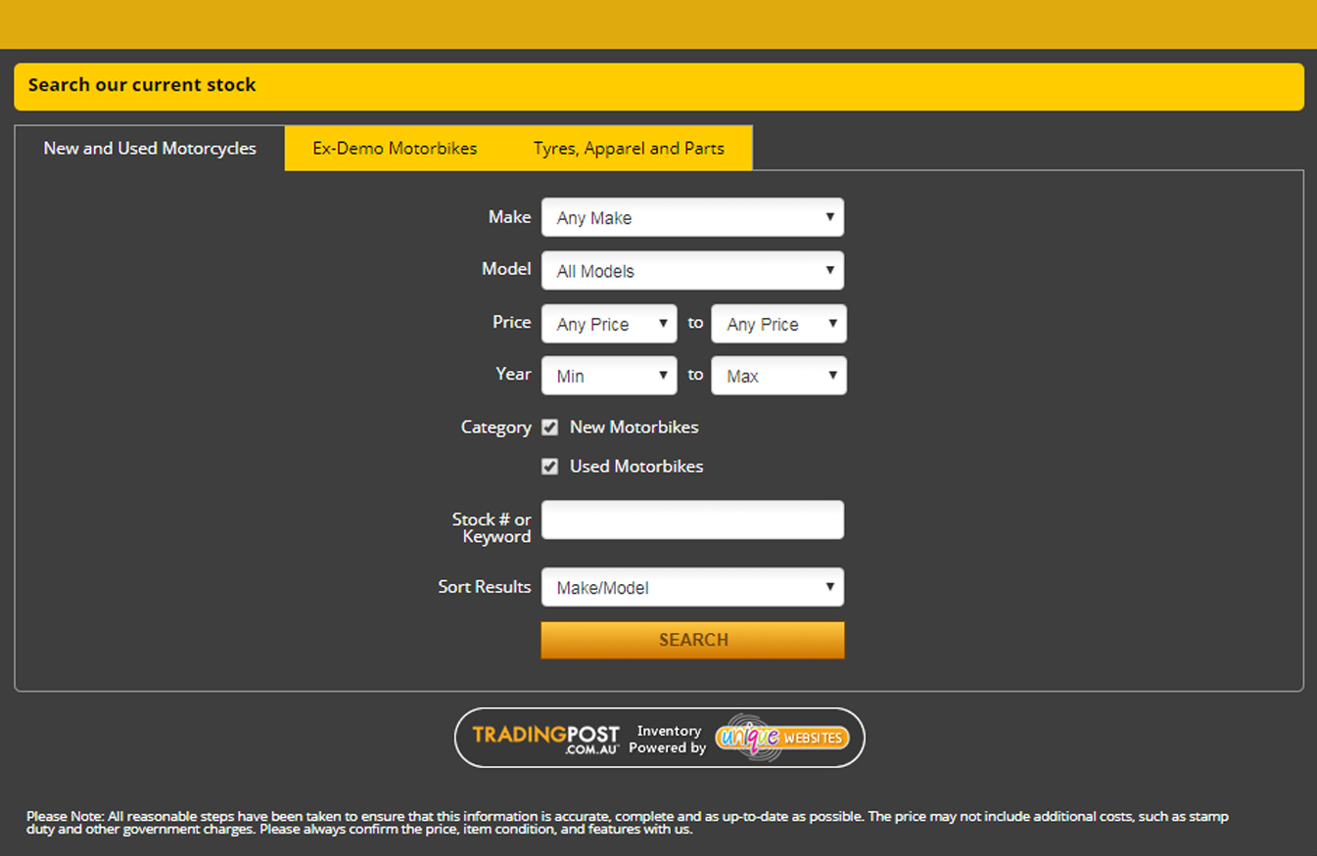Click the orange SEARCH button

click(692, 640)
